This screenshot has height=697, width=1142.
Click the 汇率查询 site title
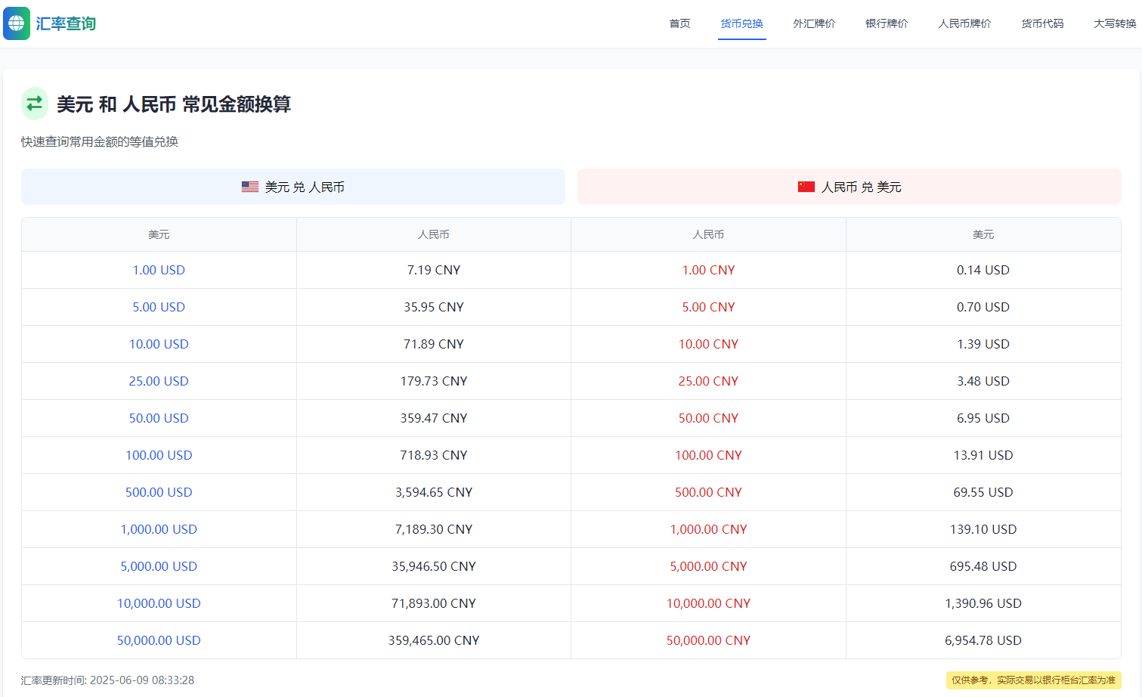coord(66,23)
